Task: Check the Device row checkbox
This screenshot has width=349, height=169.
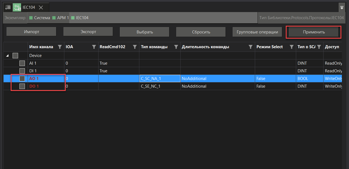Action: (15, 56)
